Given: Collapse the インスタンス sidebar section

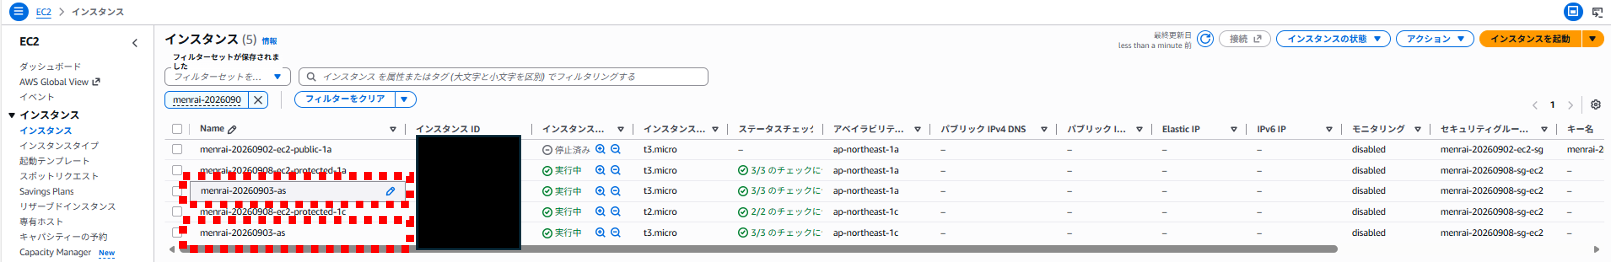Looking at the screenshot, I should (x=12, y=115).
